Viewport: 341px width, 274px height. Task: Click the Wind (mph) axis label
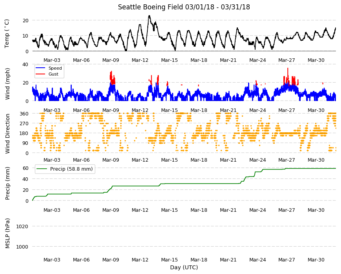(7, 84)
